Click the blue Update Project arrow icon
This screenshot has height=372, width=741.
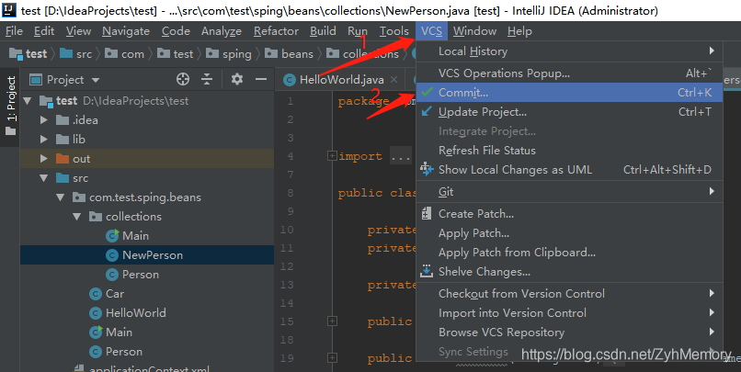click(427, 111)
